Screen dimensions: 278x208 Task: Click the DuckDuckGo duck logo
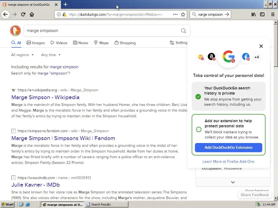pos(15,31)
